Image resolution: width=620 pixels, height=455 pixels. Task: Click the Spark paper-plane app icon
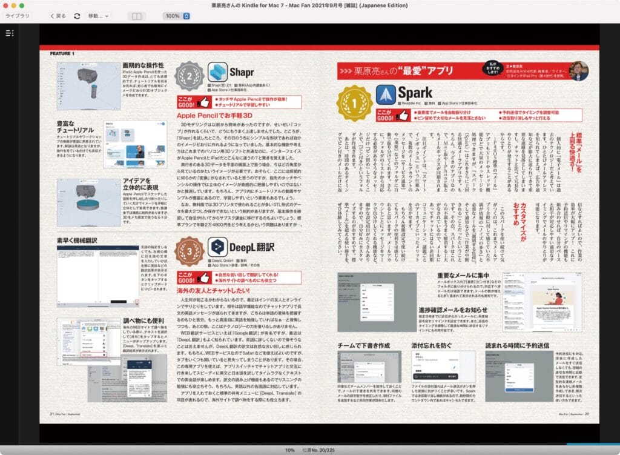(x=385, y=93)
